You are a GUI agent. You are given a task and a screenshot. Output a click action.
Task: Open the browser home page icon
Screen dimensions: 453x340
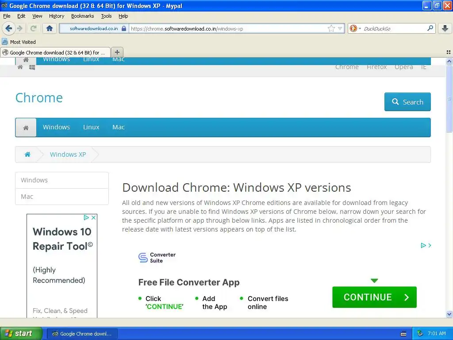[50, 28]
